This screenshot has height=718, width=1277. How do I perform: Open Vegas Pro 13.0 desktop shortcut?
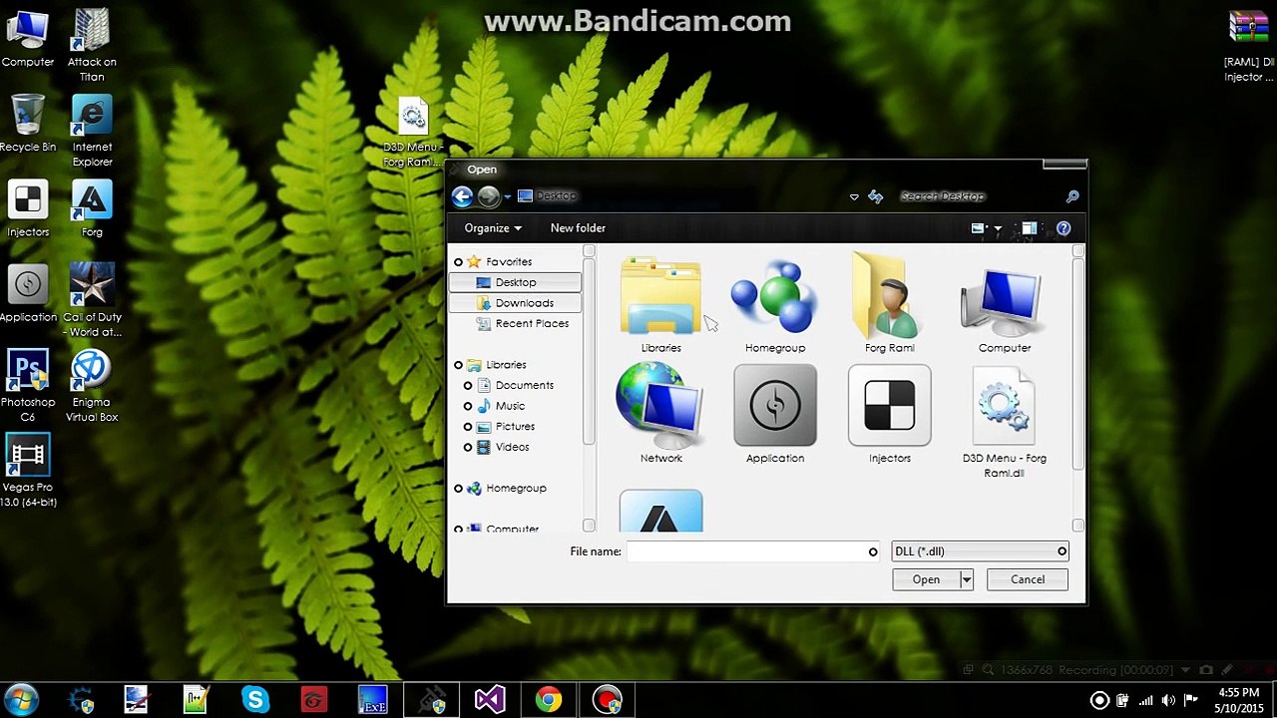tap(28, 471)
